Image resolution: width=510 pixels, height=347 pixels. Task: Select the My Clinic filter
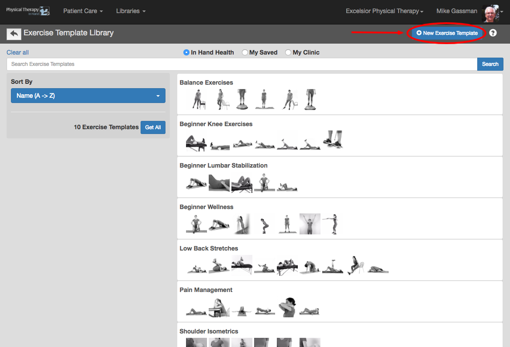click(288, 52)
